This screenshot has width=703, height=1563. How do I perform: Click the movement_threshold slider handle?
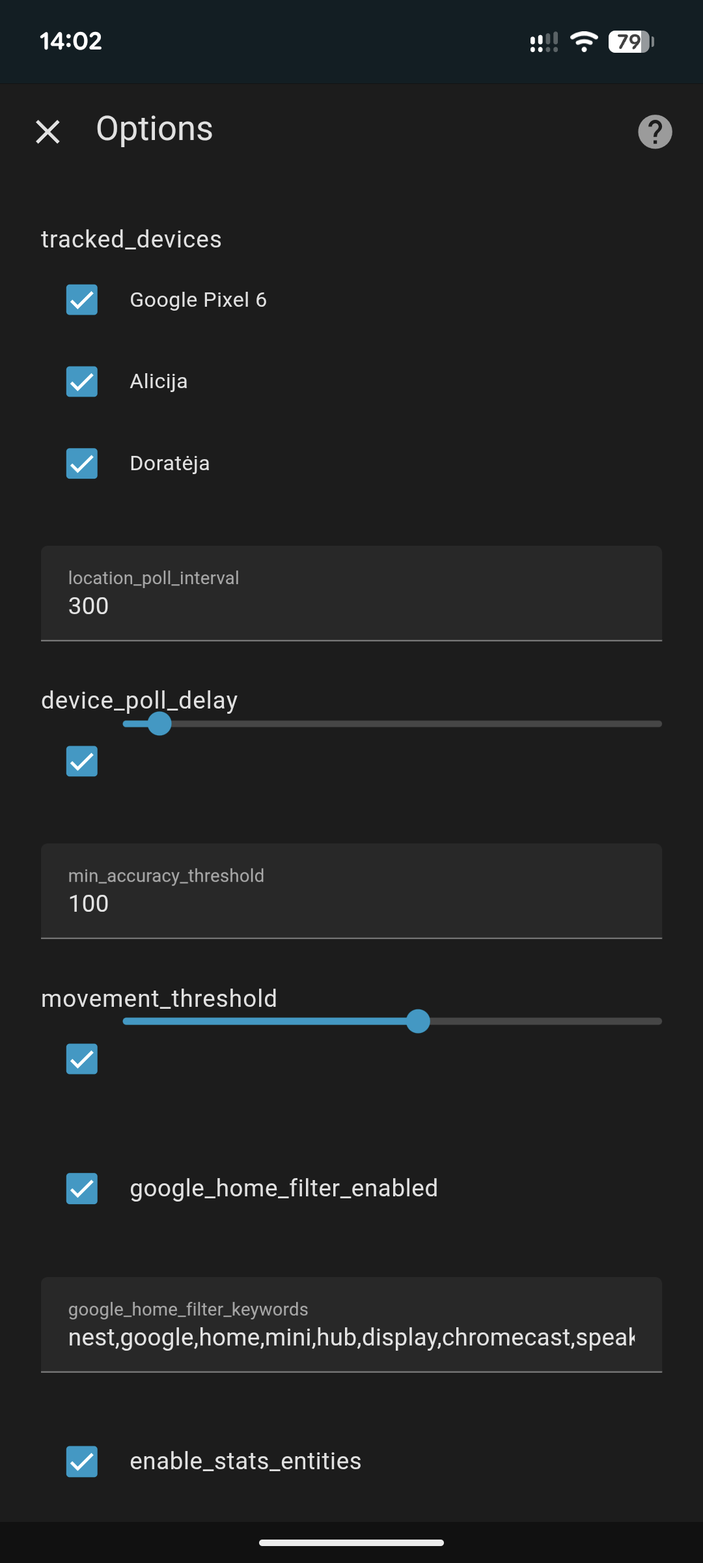tap(418, 1021)
